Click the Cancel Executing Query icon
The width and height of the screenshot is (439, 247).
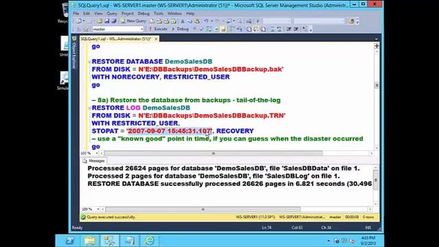tap(195, 29)
